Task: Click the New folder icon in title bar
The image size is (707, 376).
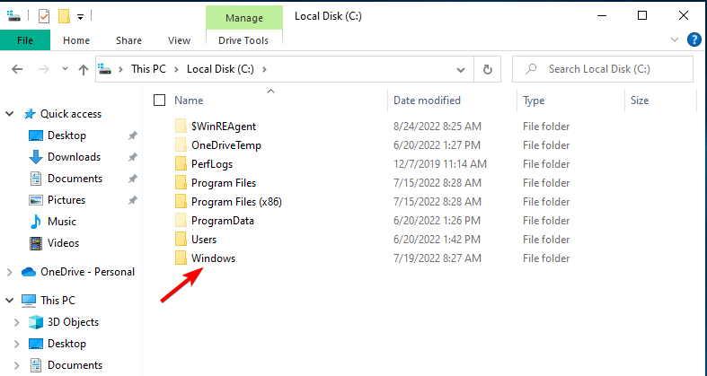Action: 64,17
